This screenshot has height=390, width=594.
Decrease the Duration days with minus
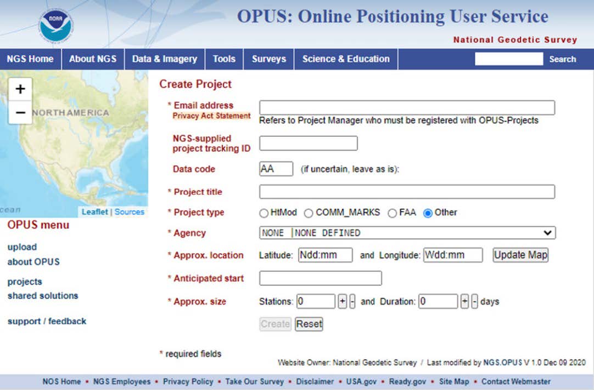(475, 302)
